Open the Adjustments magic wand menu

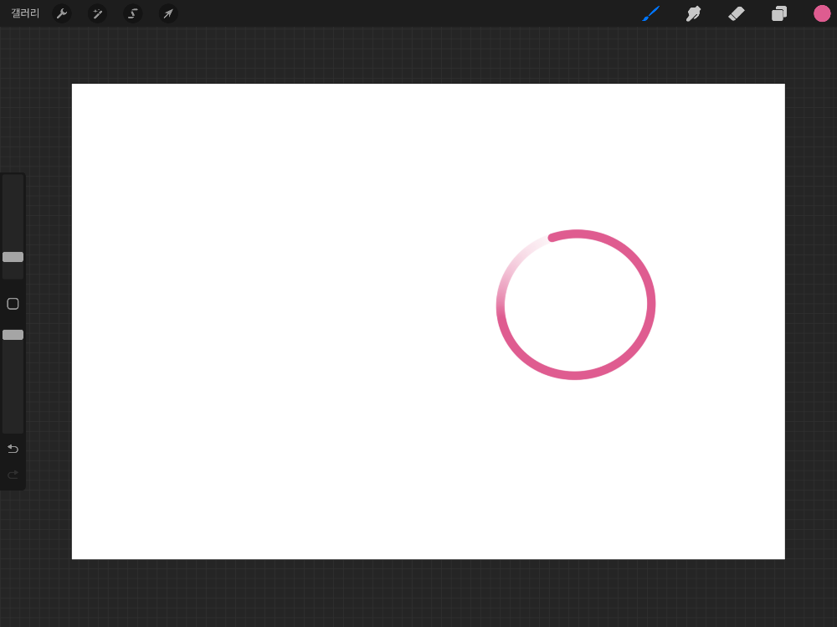coord(97,13)
